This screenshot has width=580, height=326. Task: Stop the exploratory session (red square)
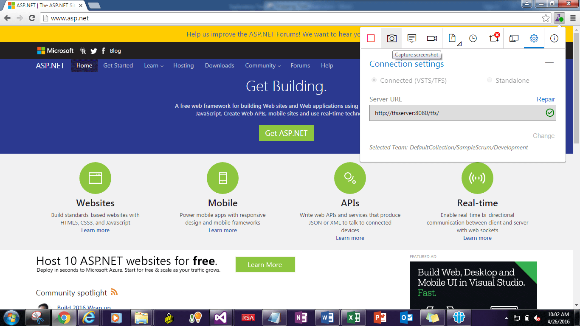[371, 39]
